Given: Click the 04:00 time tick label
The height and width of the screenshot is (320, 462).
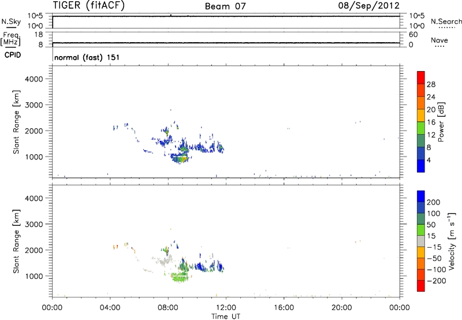Looking at the screenshot, I should point(110,308).
